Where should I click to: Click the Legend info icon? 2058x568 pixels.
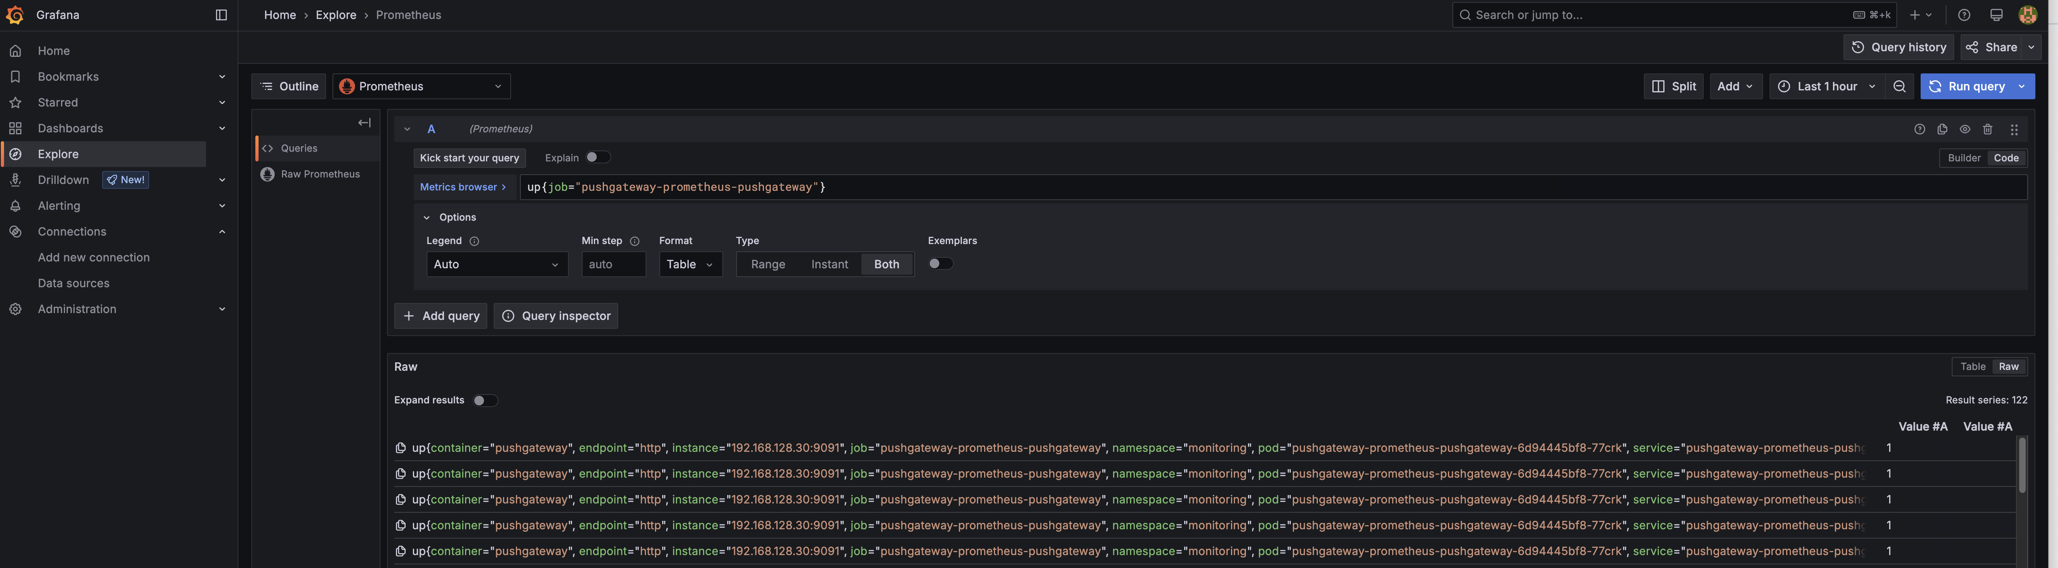coord(474,241)
